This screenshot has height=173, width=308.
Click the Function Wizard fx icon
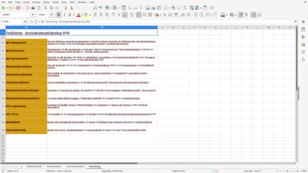pos(32,22)
